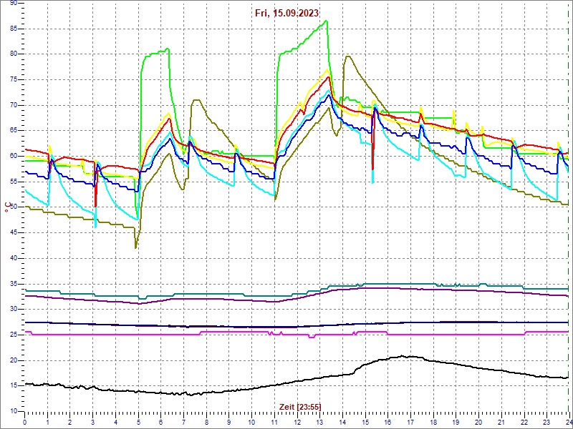The height and width of the screenshot is (429, 573).
Task: Click hour 4 on the time axis
Action: (115, 421)
